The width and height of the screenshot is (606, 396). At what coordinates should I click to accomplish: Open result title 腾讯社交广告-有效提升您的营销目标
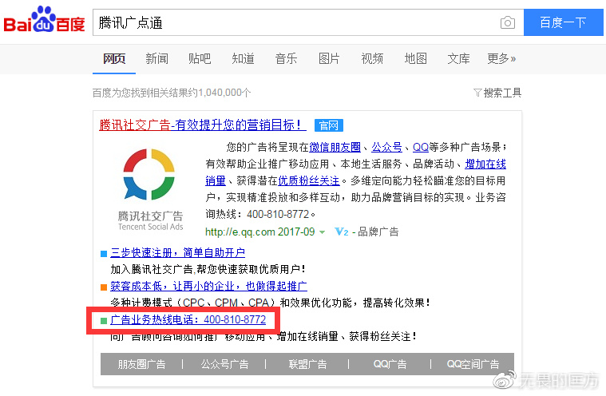203,125
